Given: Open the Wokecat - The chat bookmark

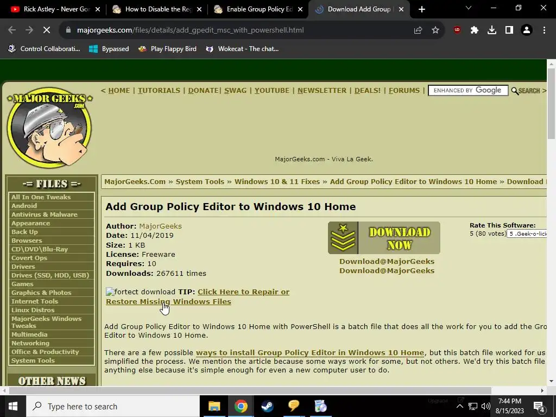Looking at the screenshot, I should pos(243,49).
